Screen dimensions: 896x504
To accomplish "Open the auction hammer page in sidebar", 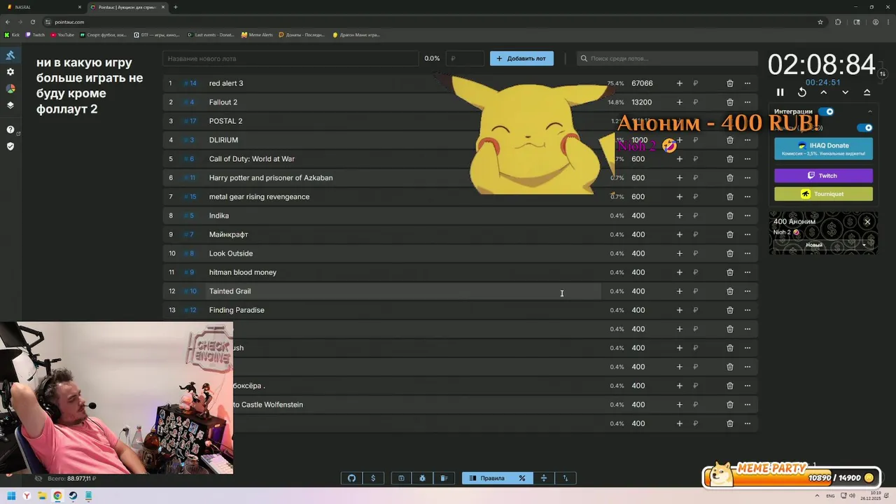I will 10,55.
